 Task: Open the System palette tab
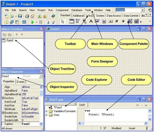(100, 16)
